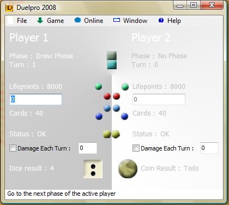Open the Game menu

point(50,21)
